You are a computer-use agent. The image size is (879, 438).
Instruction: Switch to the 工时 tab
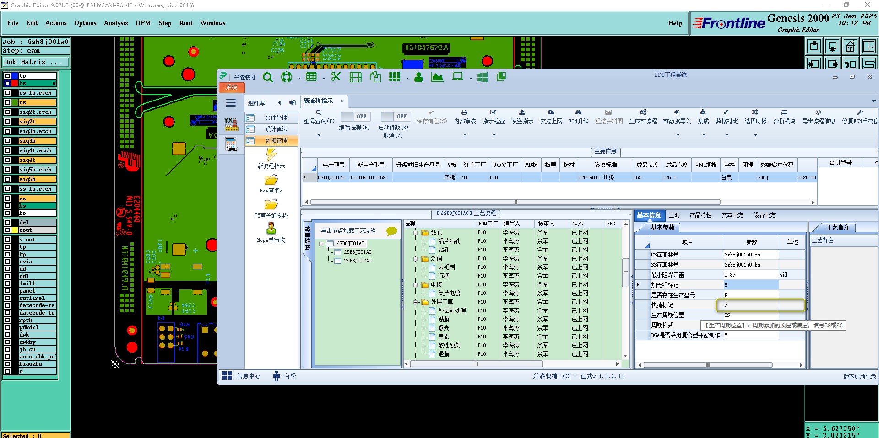click(x=674, y=215)
